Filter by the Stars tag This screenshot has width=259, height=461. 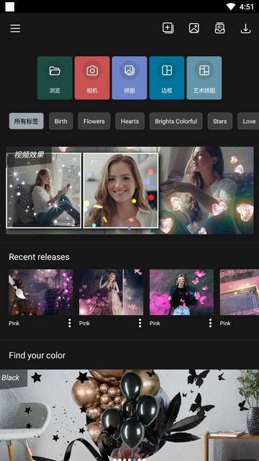(220, 121)
